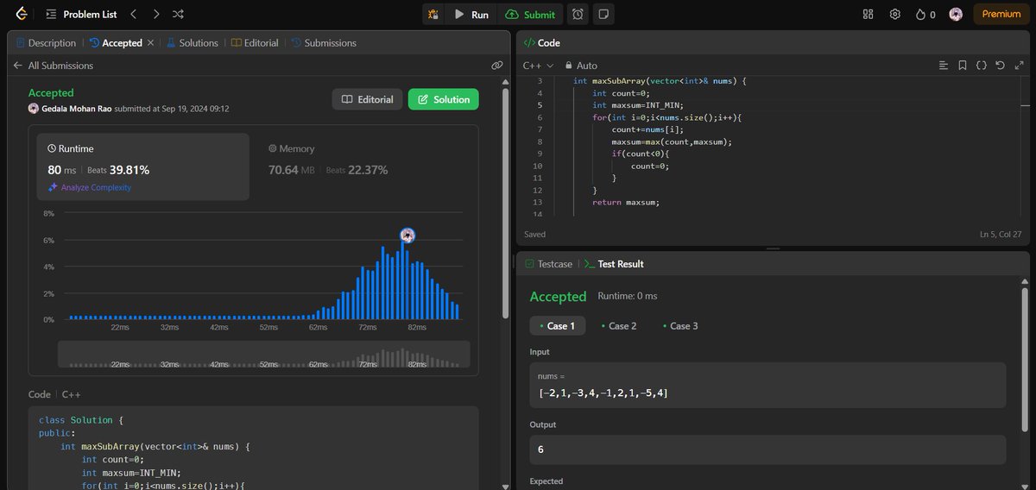This screenshot has width=1036, height=490.
Task: Open the user profile avatar
Action: pos(956,15)
